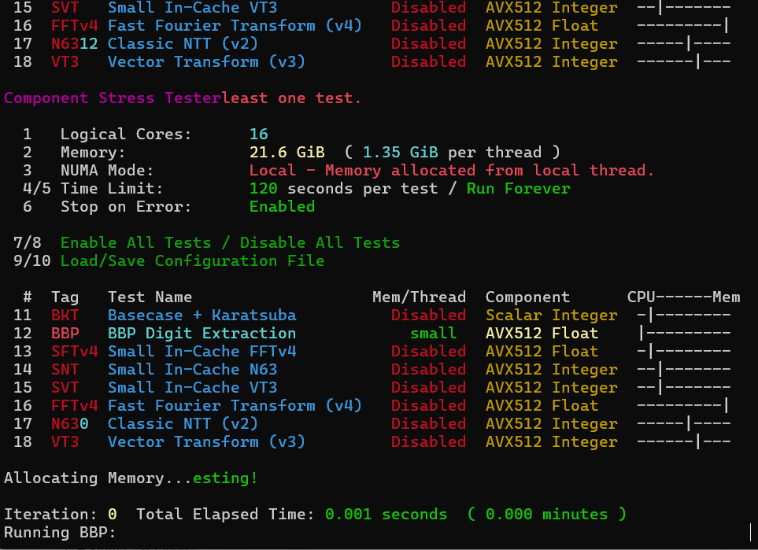The height and width of the screenshot is (550, 758).
Task: Click the 120 seconds time limit
Action: (x=301, y=189)
